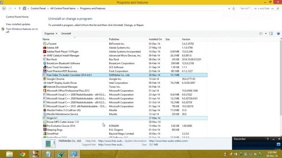Click the Up one level arrow
The width and height of the screenshot is (282, 158).
[x=19, y=8]
